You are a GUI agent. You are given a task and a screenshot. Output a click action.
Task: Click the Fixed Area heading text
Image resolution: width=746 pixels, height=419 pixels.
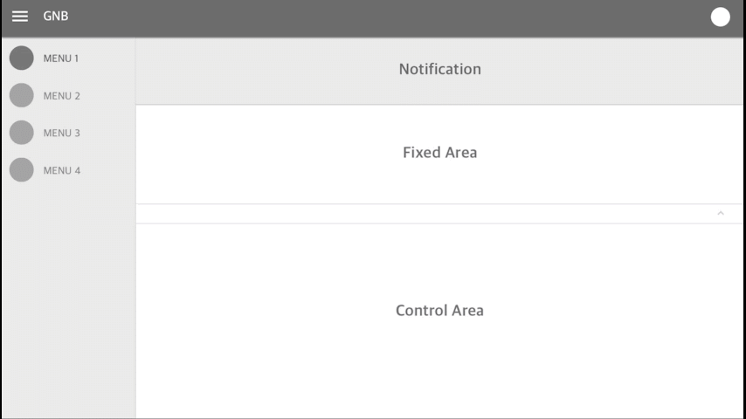[x=440, y=153]
